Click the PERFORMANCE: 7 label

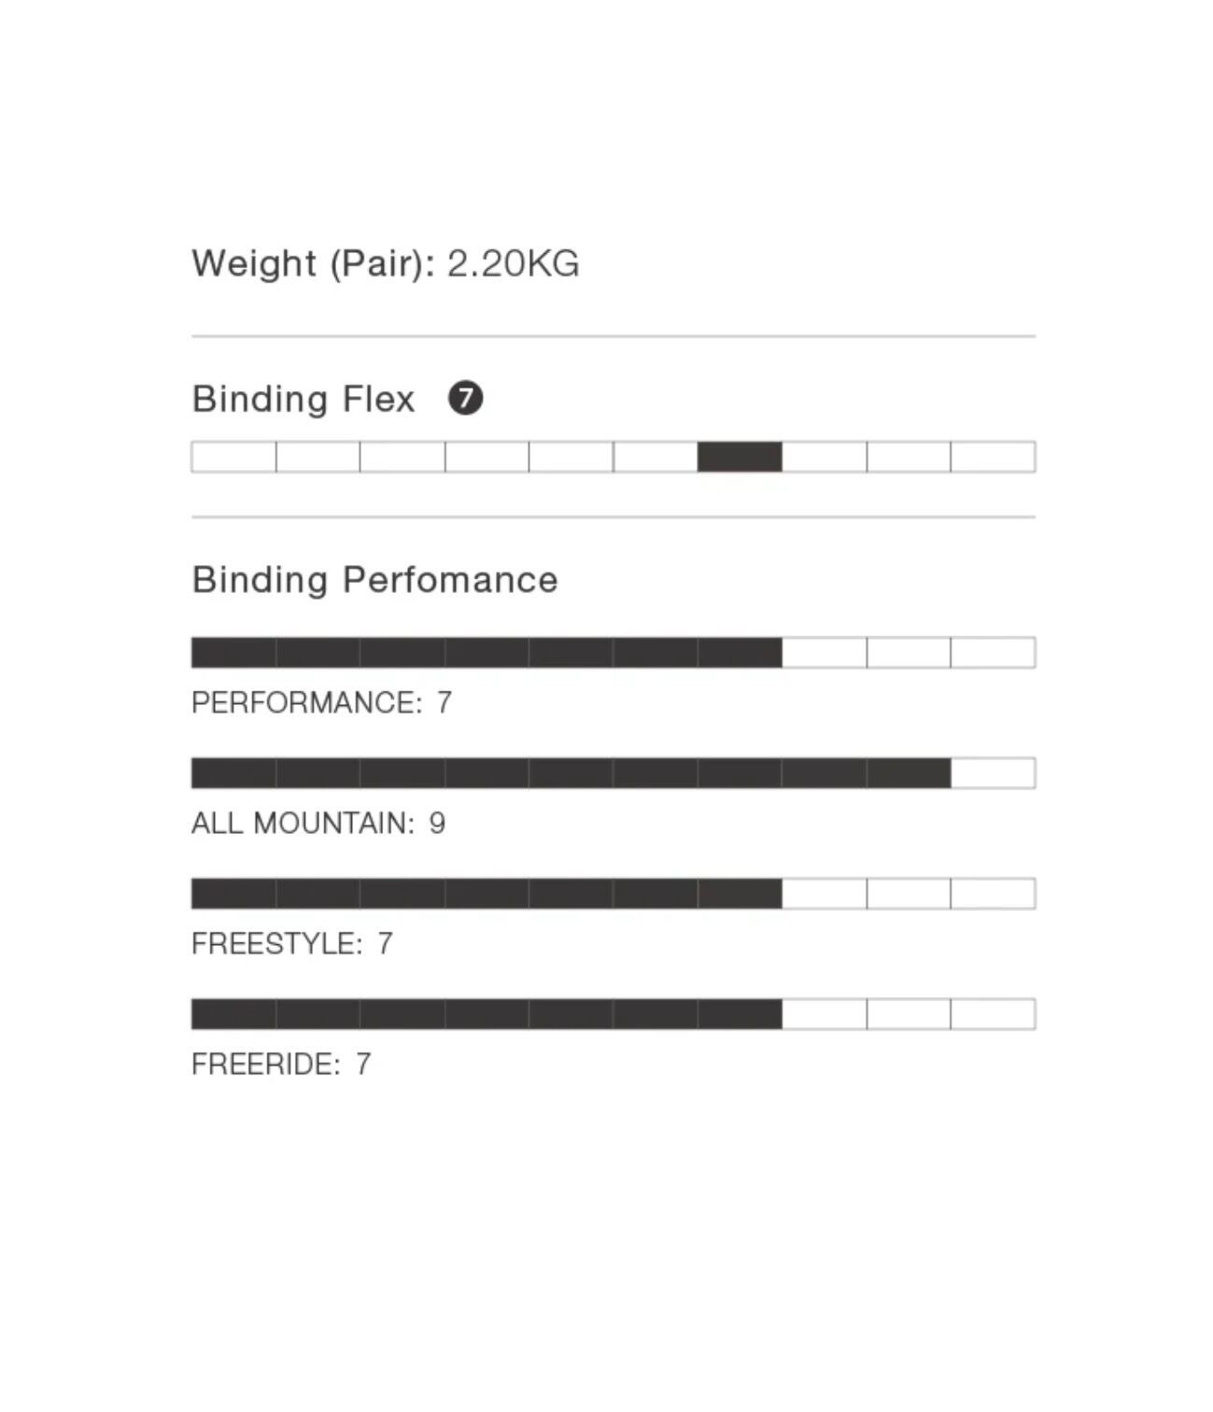click(321, 702)
